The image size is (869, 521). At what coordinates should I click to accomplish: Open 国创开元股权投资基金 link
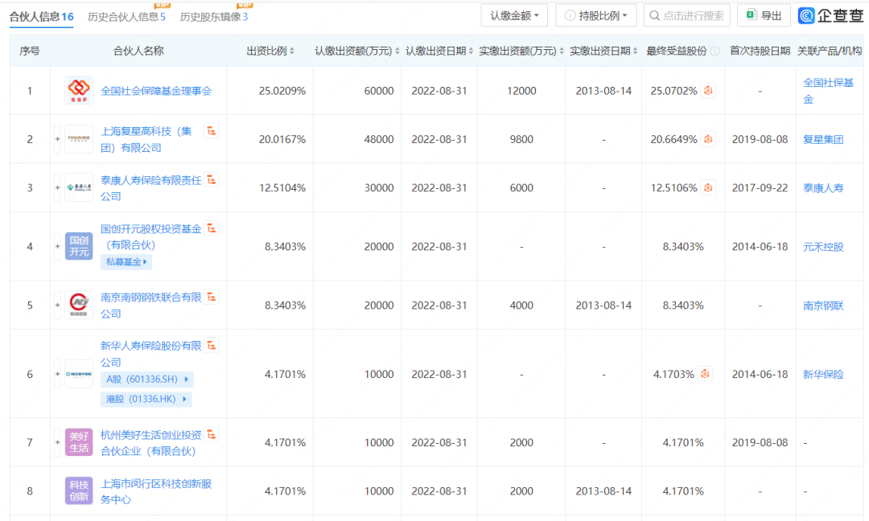point(150,236)
